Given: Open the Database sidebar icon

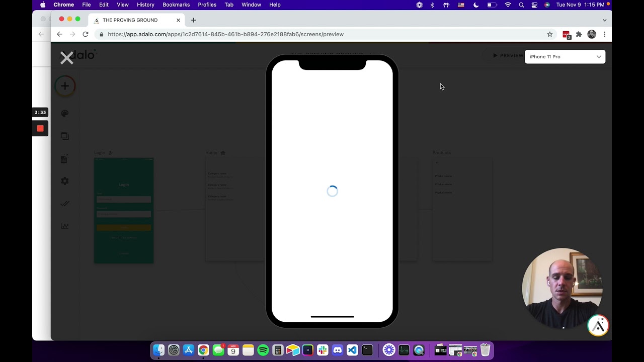Looking at the screenshot, I should [64, 159].
